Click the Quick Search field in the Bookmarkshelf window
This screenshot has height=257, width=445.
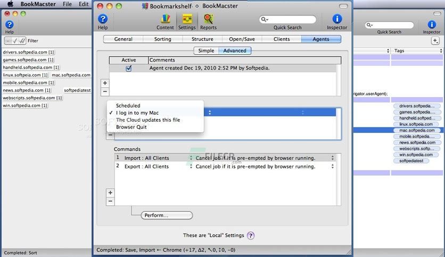287,19
